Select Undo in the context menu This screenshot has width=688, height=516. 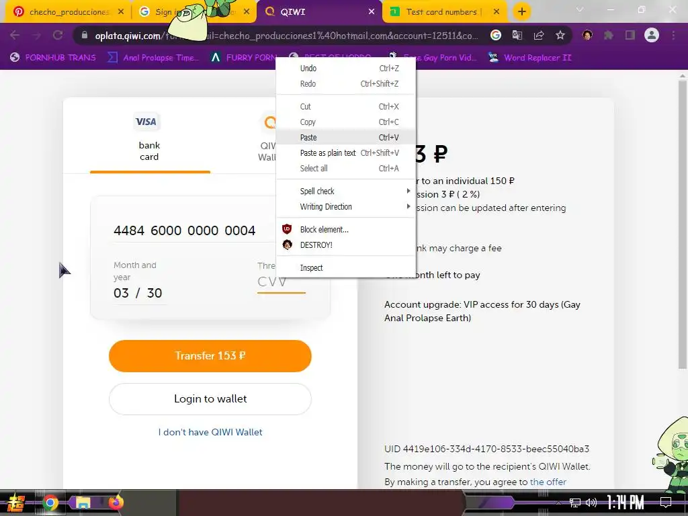(346, 68)
